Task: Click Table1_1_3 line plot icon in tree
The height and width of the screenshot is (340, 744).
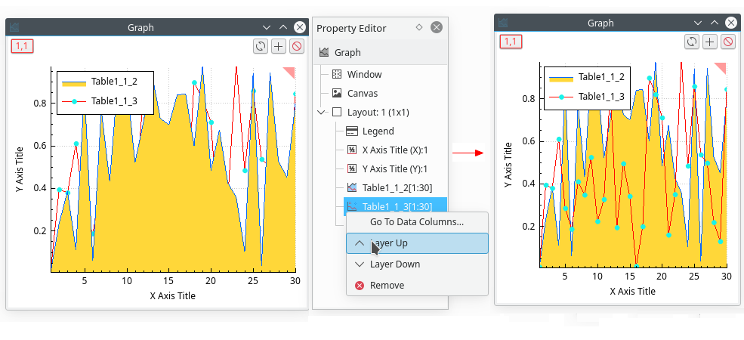Action: tap(352, 206)
